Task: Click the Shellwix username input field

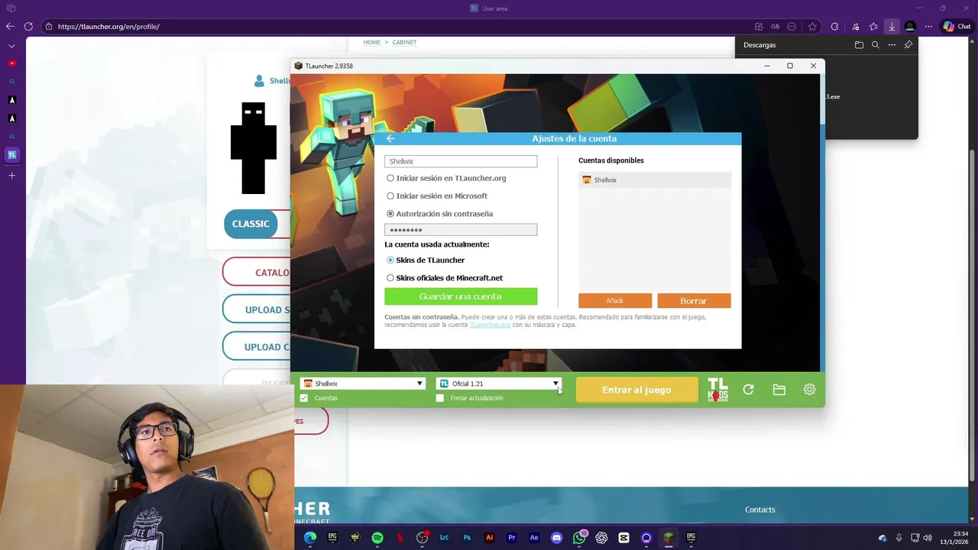Action: [461, 161]
